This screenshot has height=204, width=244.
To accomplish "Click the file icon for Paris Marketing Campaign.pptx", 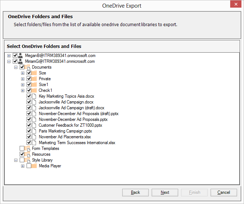I will click(x=34, y=131).
